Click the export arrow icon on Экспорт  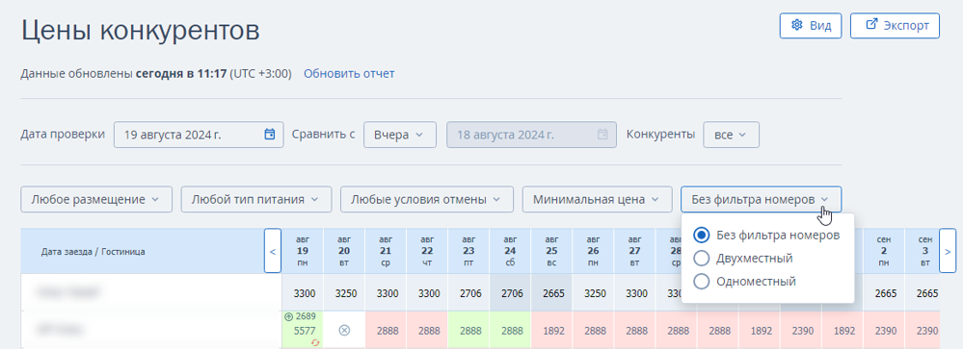[x=870, y=25]
